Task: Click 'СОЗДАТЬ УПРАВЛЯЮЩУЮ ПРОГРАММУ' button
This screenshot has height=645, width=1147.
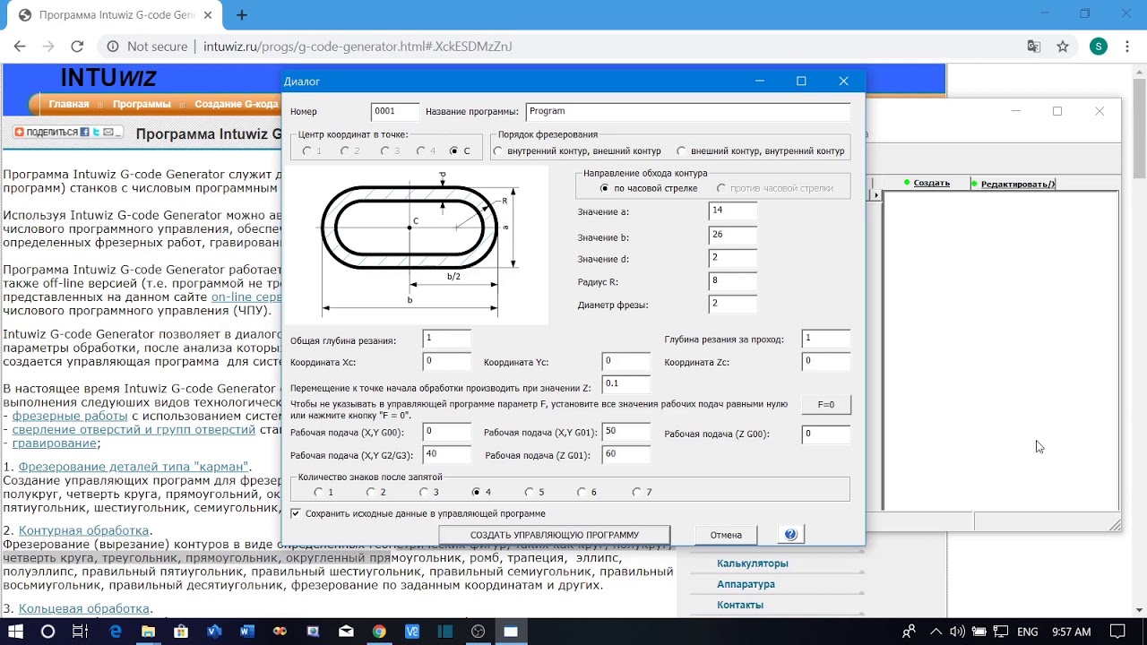Action: (x=555, y=535)
